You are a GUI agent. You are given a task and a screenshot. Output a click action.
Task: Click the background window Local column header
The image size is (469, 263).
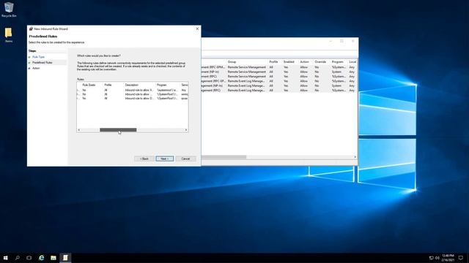click(x=352, y=61)
